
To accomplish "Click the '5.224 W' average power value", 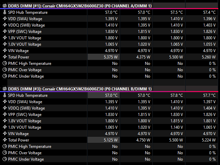I will pyautogui.click(x=209, y=140).
